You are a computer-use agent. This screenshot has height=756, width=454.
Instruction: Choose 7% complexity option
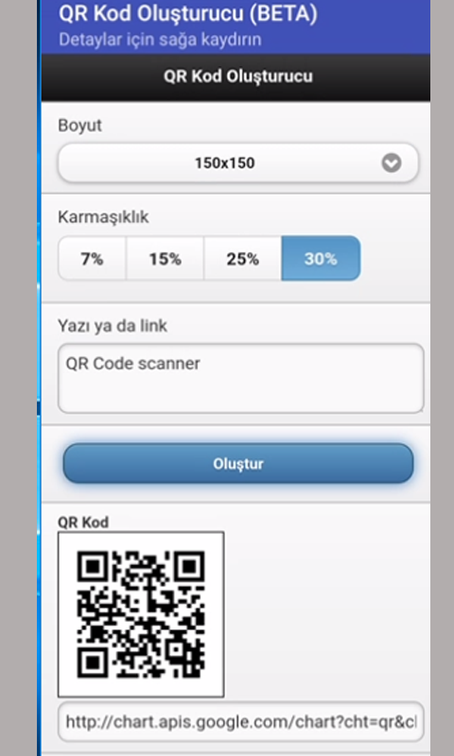pos(92,258)
